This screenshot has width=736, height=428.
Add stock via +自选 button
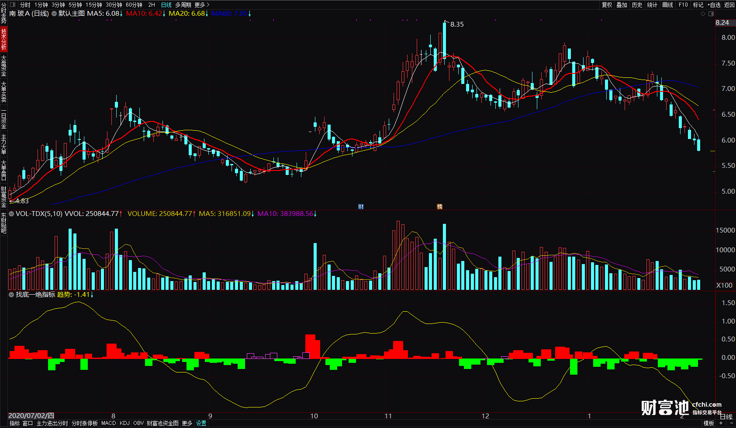[714, 5]
